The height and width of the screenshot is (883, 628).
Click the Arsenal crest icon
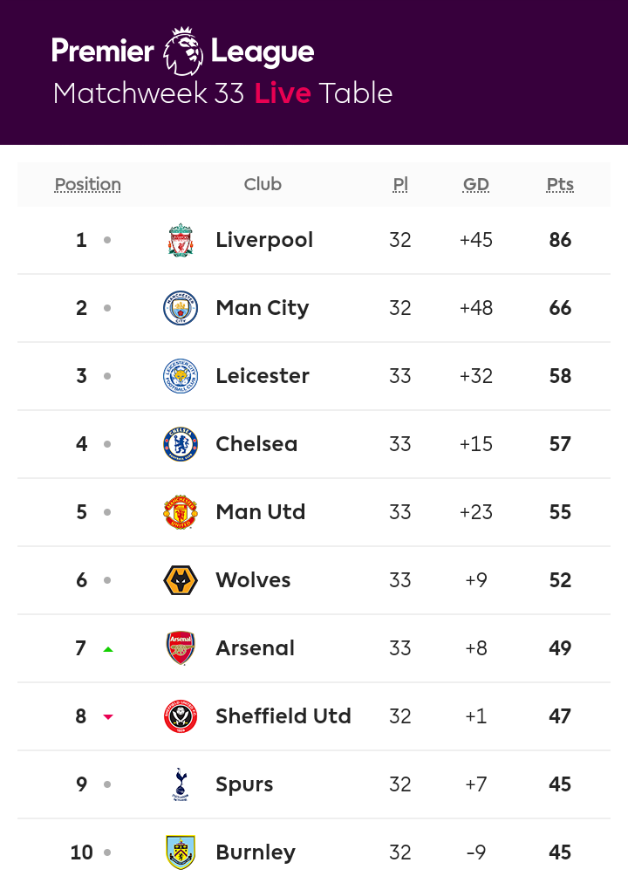pos(181,648)
